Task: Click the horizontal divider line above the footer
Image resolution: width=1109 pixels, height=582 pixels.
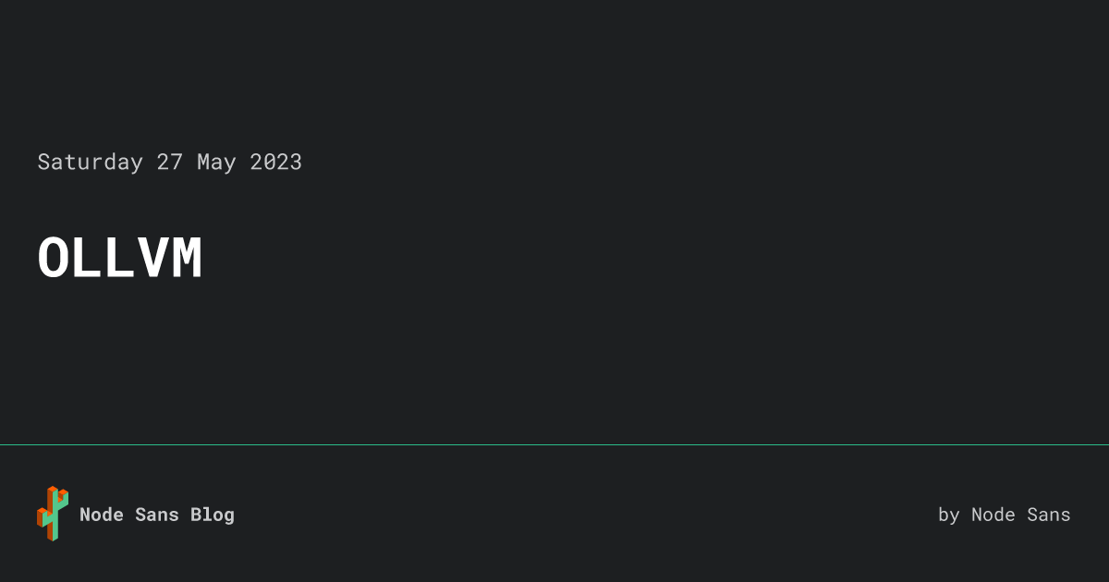Action: click(554, 444)
